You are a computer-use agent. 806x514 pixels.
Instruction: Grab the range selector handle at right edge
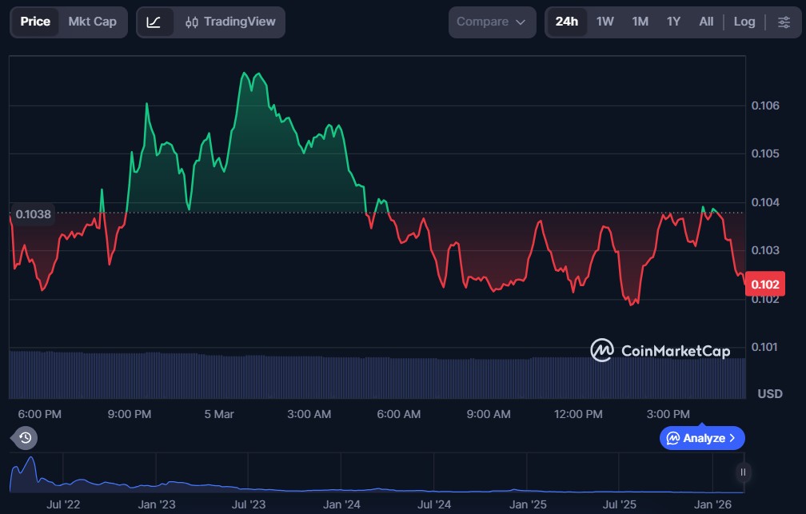pyautogui.click(x=744, y=472)
